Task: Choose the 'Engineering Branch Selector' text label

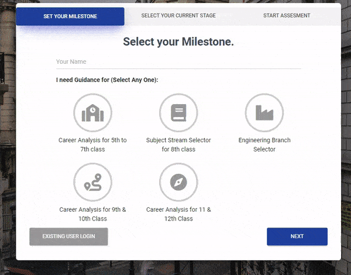Action: 264,145
